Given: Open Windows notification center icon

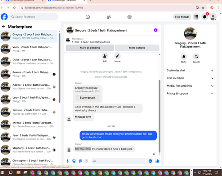Looking at the screenshot, I should pos(216,172).
